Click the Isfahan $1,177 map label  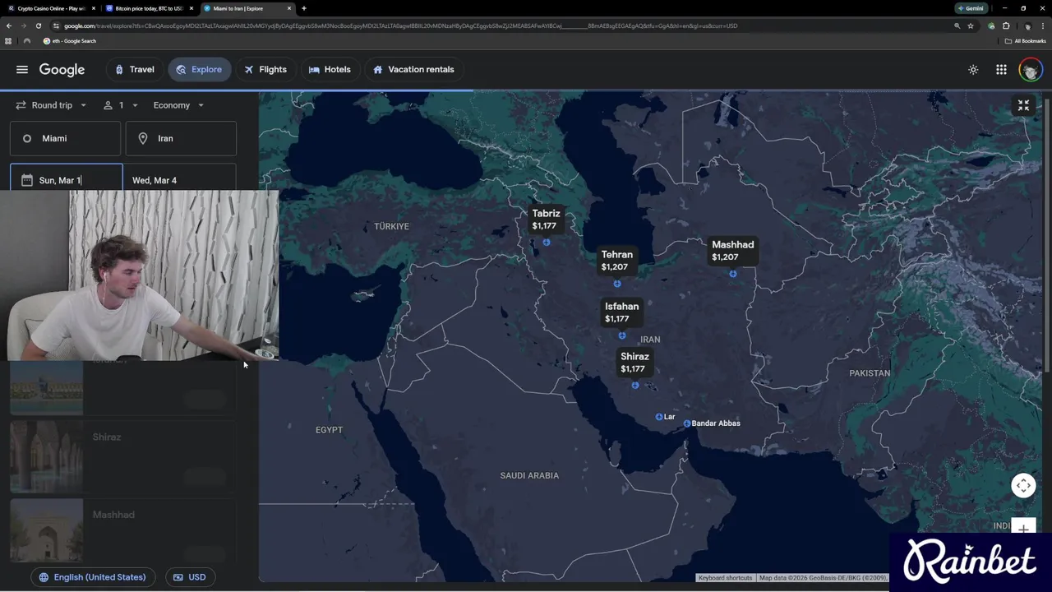[x=621, y=312]
